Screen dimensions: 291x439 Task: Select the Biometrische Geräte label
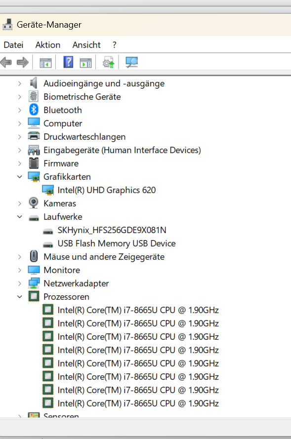[x=83, y=97]
